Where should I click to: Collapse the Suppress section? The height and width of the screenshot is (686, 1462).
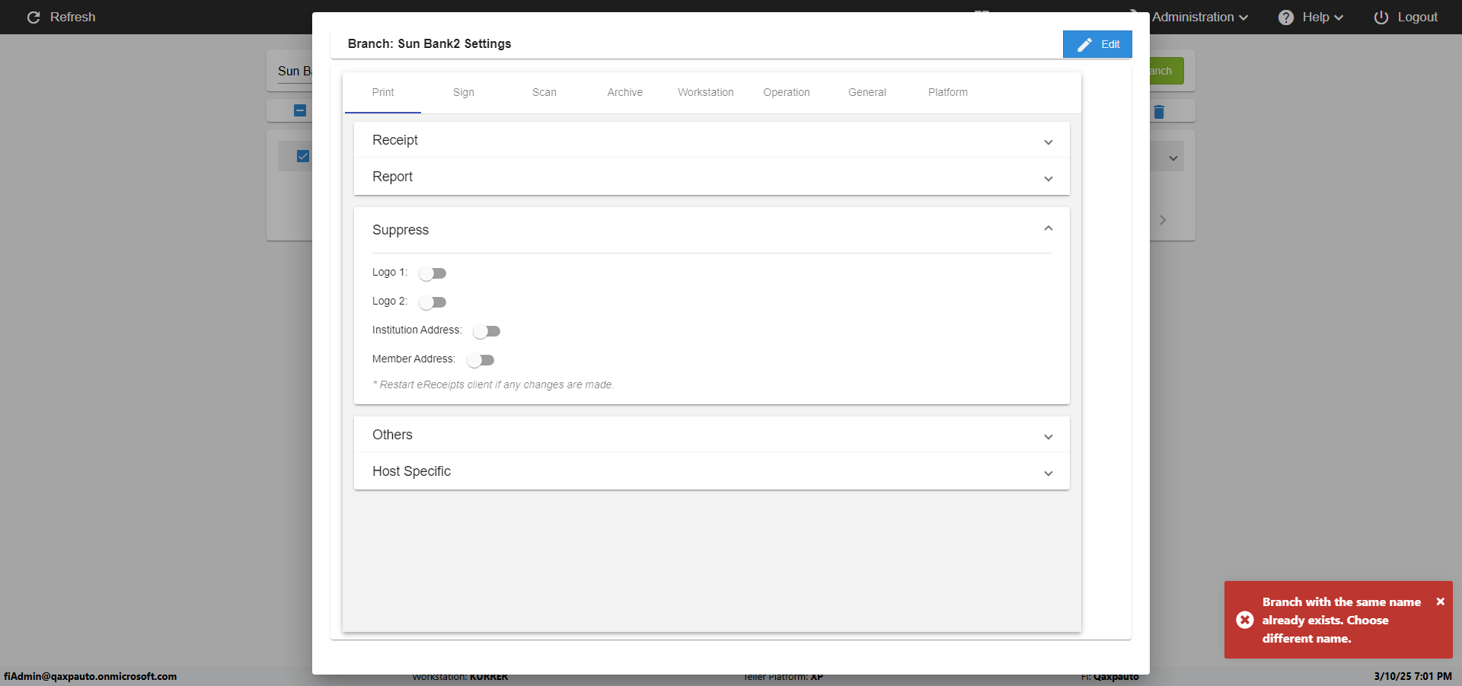pyautogui.click(x=1048, y=229)
